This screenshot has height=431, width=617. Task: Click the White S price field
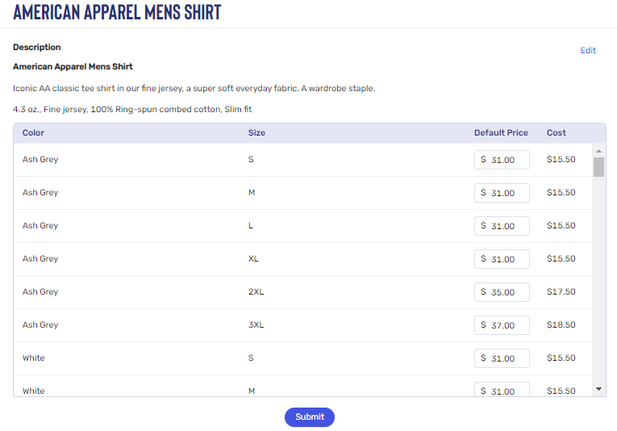[x=502, y=358]
